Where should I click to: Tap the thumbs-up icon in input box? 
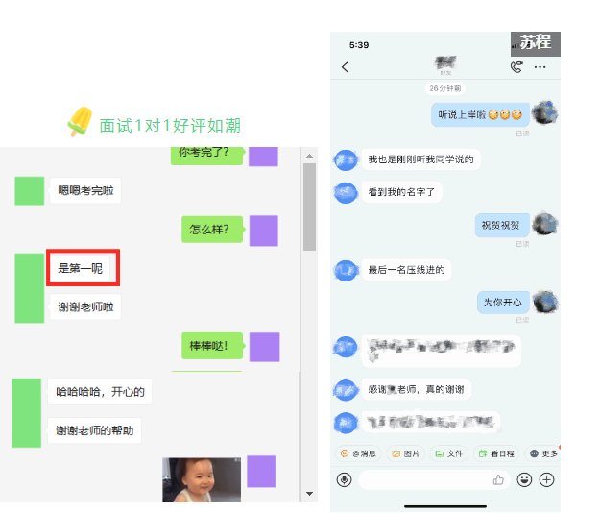[x=498, y=479]
